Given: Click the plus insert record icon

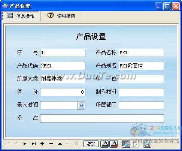Looking at the screenshot, I should point(42,144).
